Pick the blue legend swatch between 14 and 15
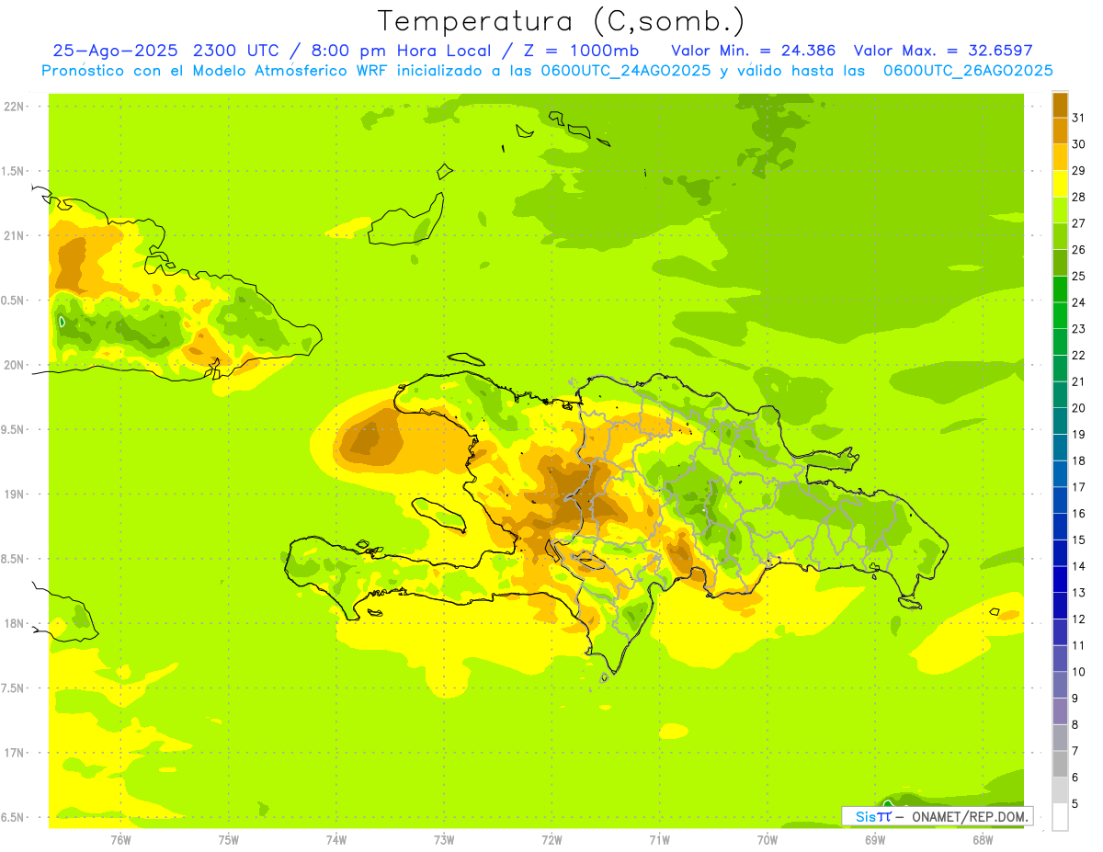1103x852 pixels. click(1060, 553)
